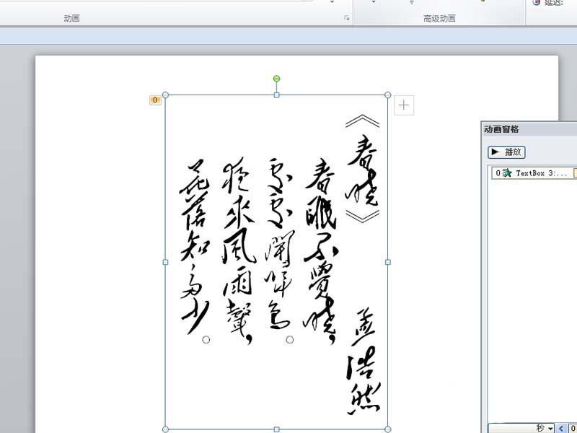Click the green rotation handle above the text box
This screenshot has width=577, height=433.
(x=277, y=79)
